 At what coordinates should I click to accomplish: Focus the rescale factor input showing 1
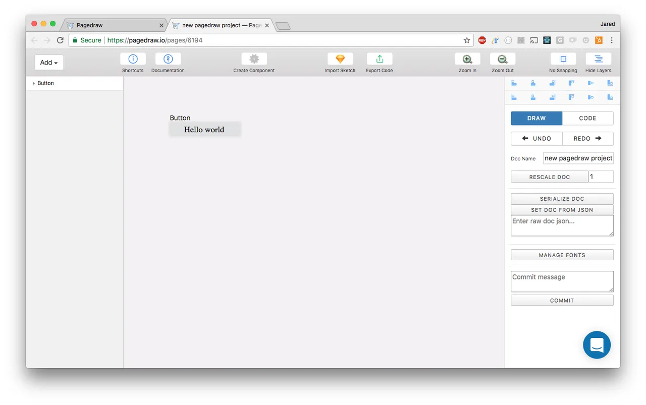601,177
